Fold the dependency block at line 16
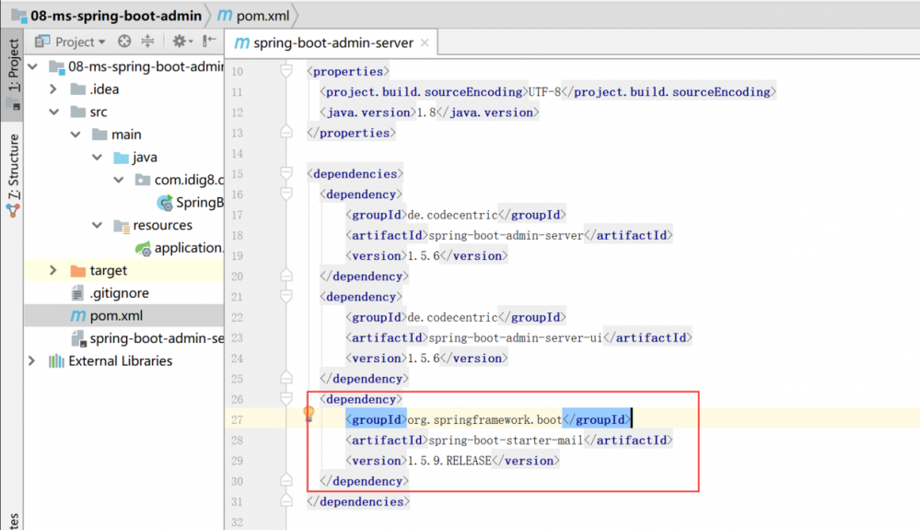920x530 pixels. tap(286, 194)
